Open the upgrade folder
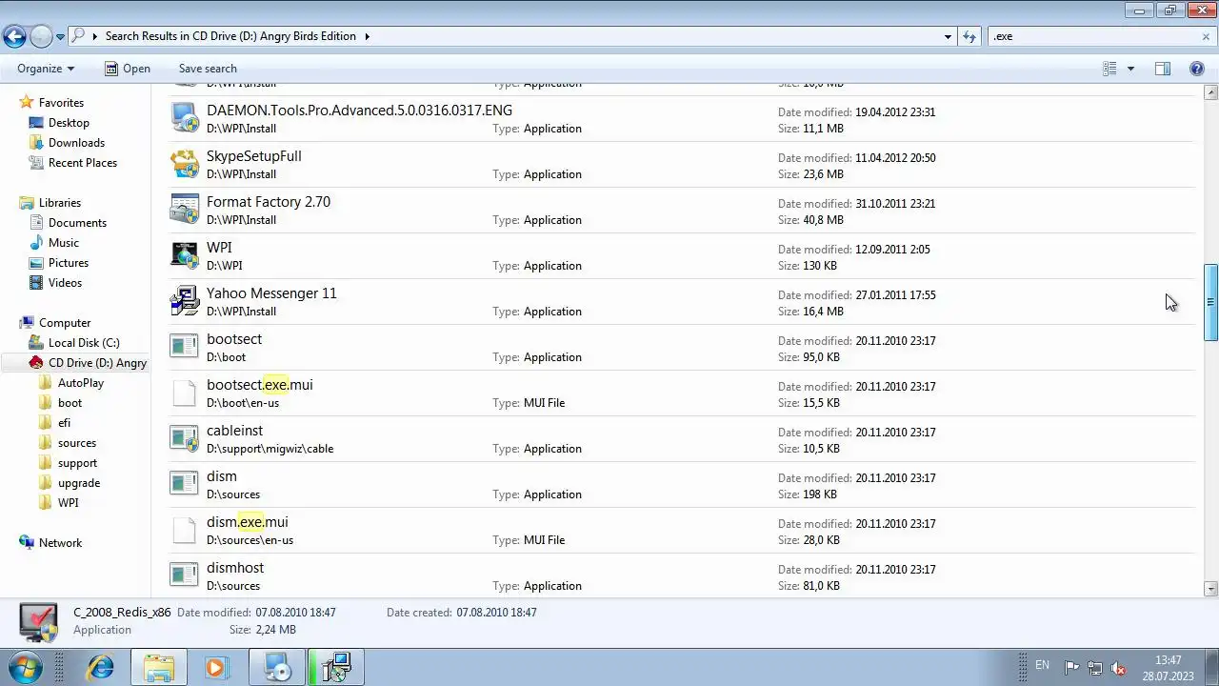The width and height of the screenshot is (1219, 686). pyautogui.click(x=79, y=483)
